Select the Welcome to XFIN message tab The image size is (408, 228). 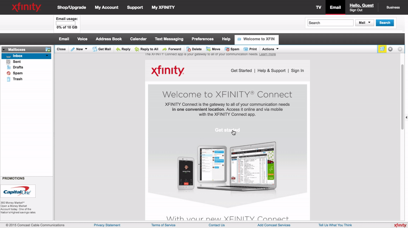[x=257, y=39]
